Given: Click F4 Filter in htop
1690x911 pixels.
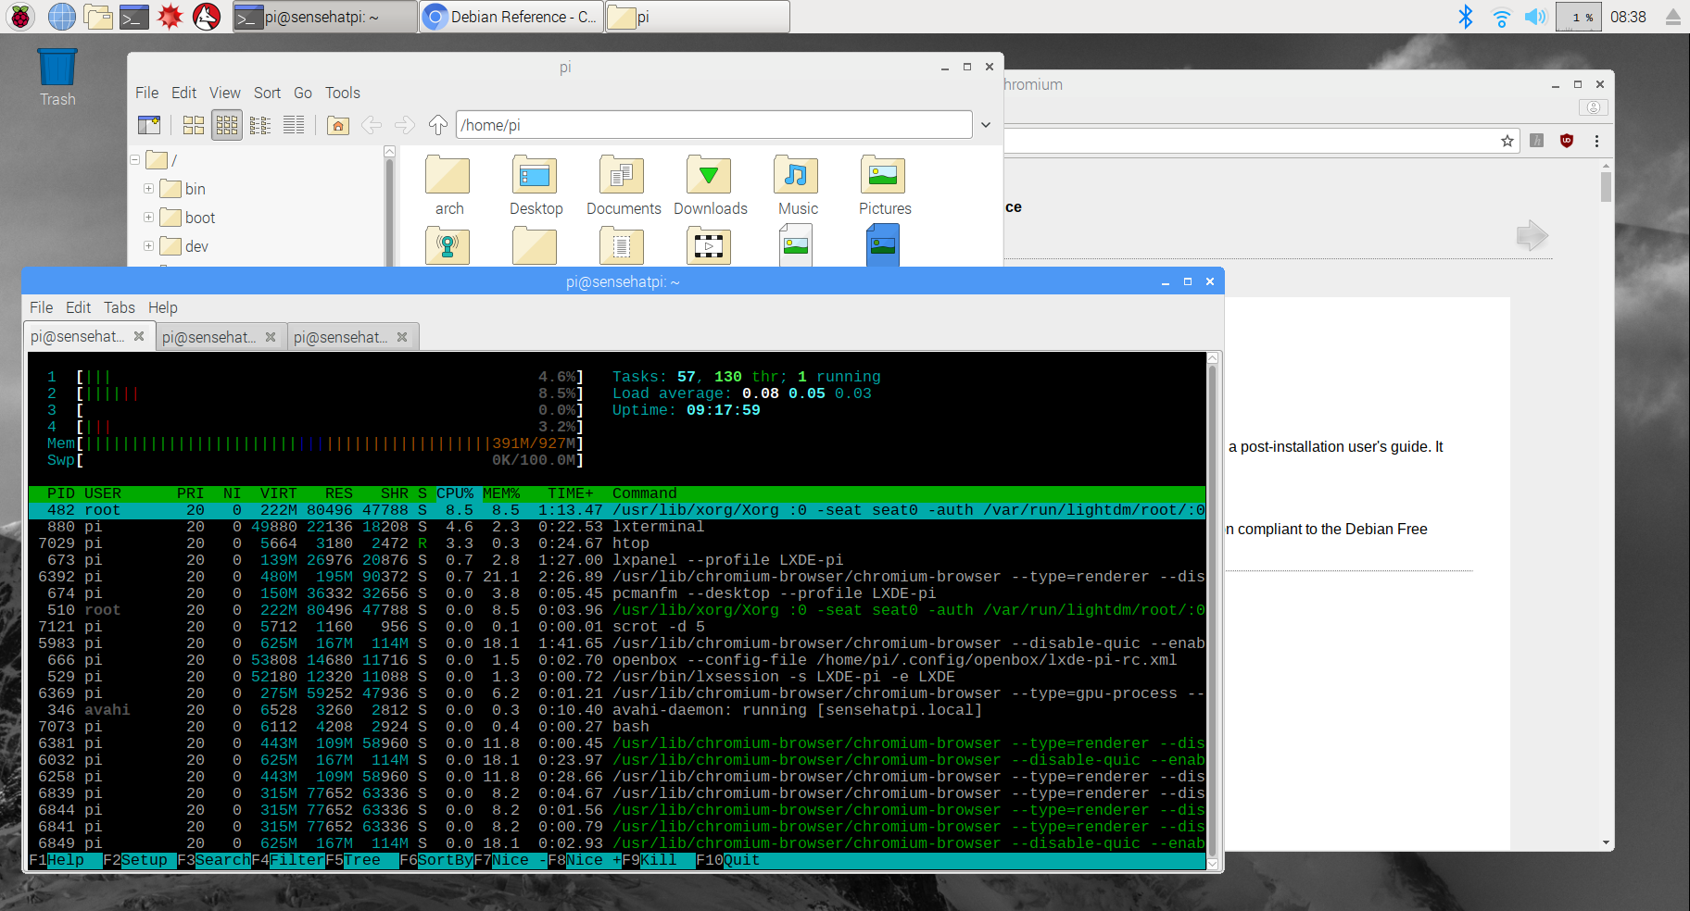Looking at the screenshot, I should [x=288, y=860].
